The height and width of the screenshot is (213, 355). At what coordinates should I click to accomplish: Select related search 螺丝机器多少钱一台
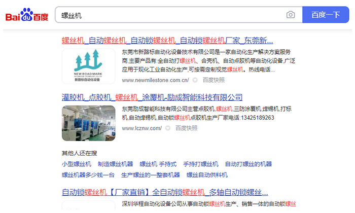tap(88, 175)
